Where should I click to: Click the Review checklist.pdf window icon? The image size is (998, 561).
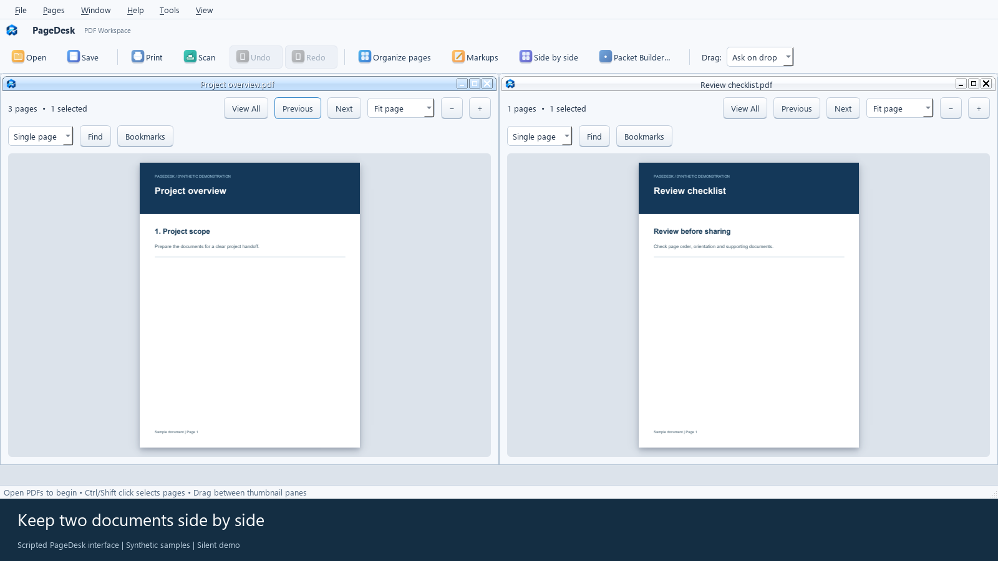(x=510, y=84)
